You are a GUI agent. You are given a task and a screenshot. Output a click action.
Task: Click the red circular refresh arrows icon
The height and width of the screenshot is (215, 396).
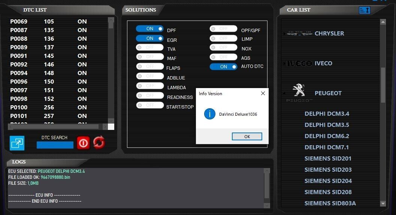tap(99, 143)
